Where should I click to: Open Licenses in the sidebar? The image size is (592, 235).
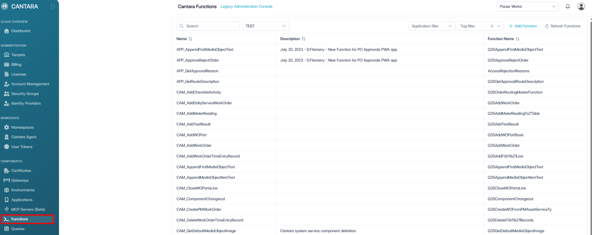coord(18,74)
